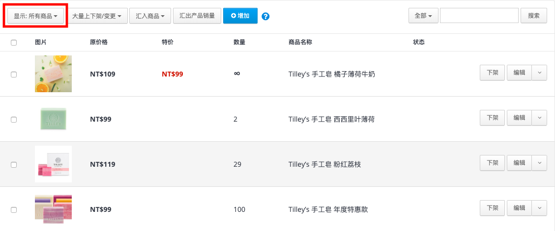Open the 汇入商品 dropdown
This screenshot has width=555, height=231.
[150, 16]
